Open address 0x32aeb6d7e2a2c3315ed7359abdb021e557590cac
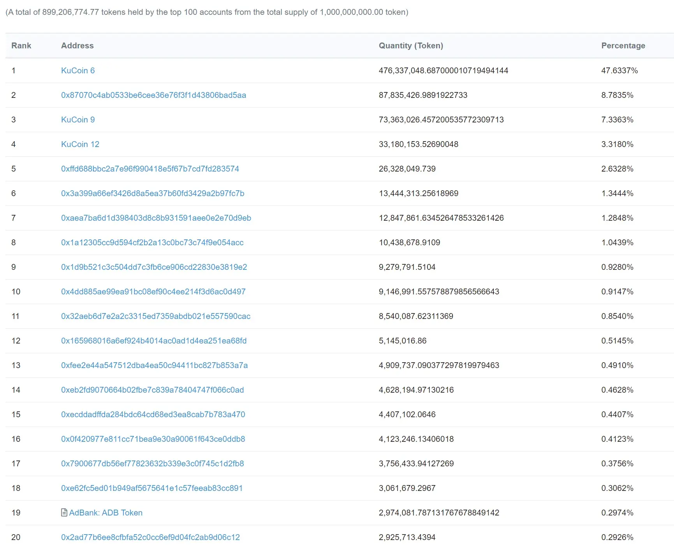The width and height of the screenshot is (674, 549). [x=156, y=316]
